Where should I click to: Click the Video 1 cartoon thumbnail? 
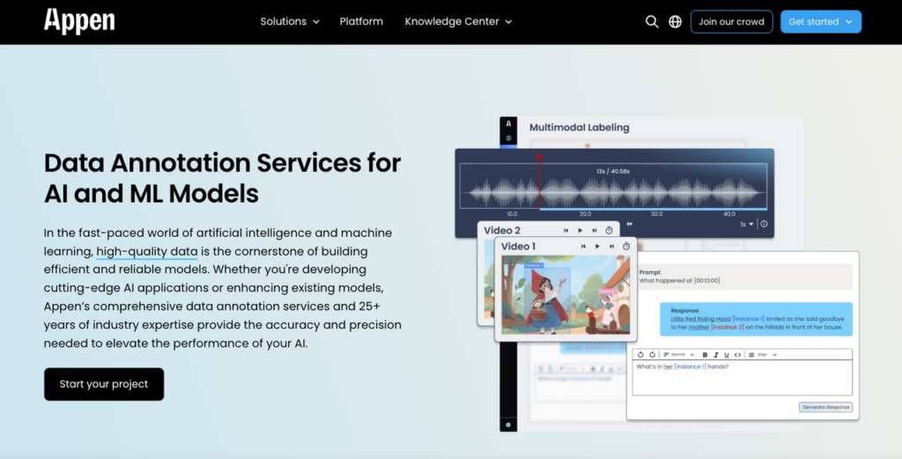point(566,295)
